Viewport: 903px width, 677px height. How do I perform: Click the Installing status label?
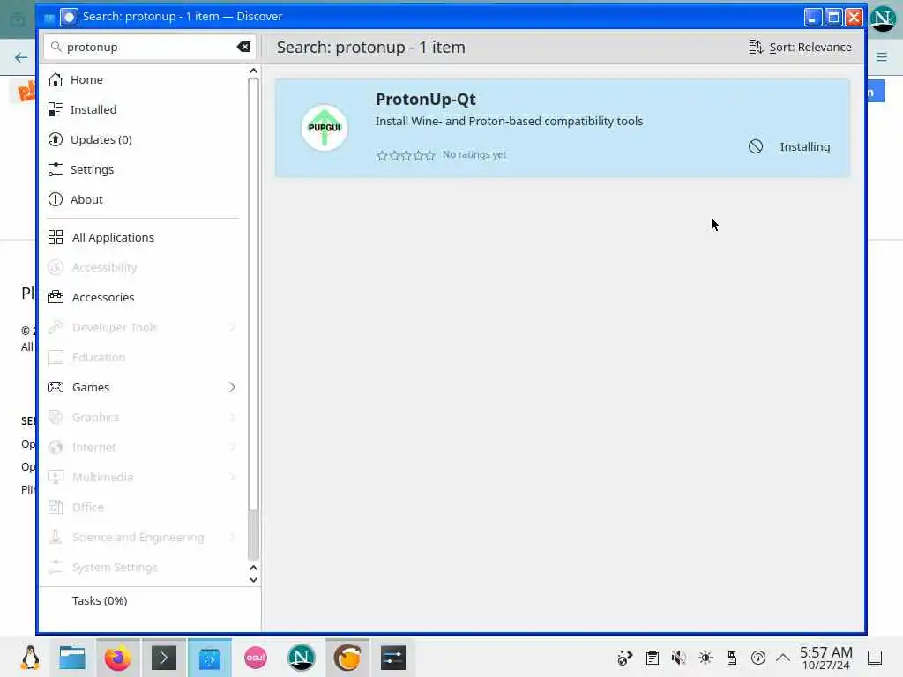click(804, 147)
